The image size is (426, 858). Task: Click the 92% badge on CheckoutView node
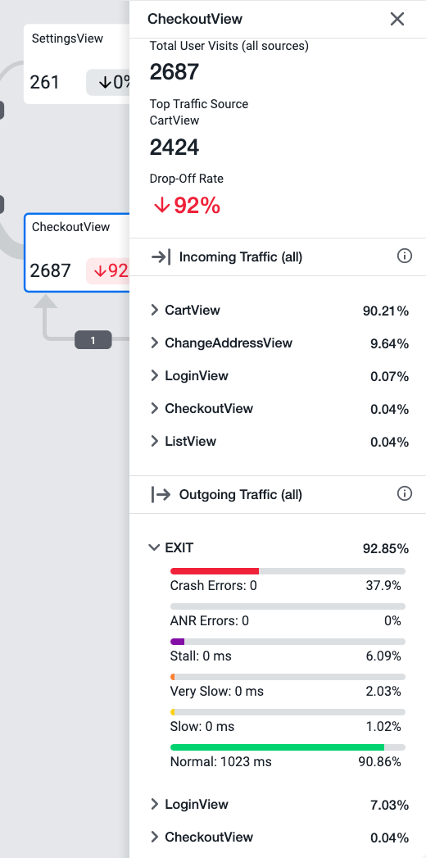coord(108,270)
